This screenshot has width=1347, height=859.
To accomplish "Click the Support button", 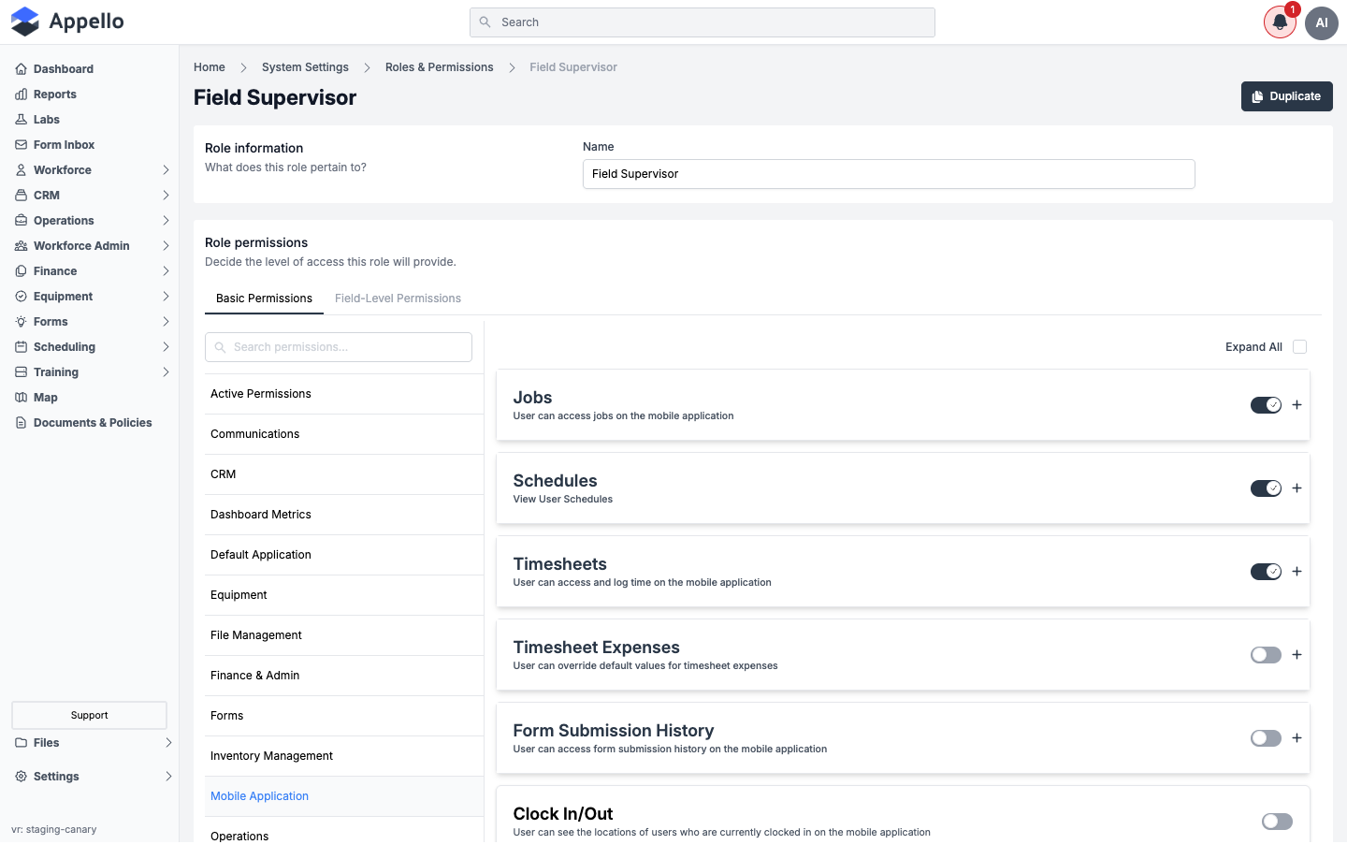I will tap(89, 715).
